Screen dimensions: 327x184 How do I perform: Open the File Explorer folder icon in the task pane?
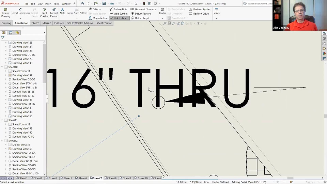tap(324, 43)
